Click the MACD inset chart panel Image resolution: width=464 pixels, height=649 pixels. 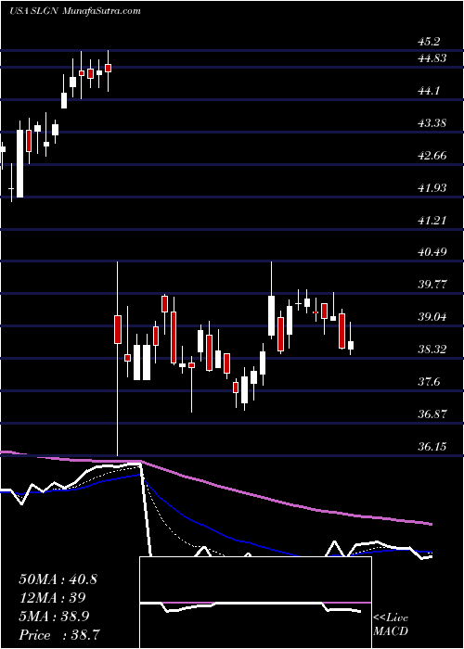(x=255, y=603)
